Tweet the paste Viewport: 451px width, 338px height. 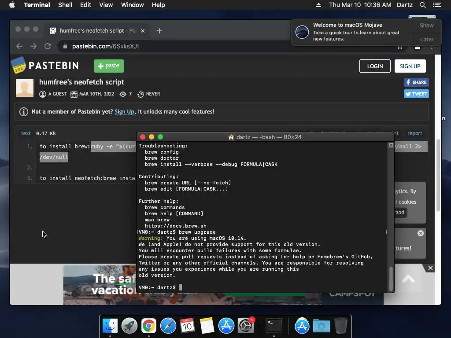(x=416, y=94)
